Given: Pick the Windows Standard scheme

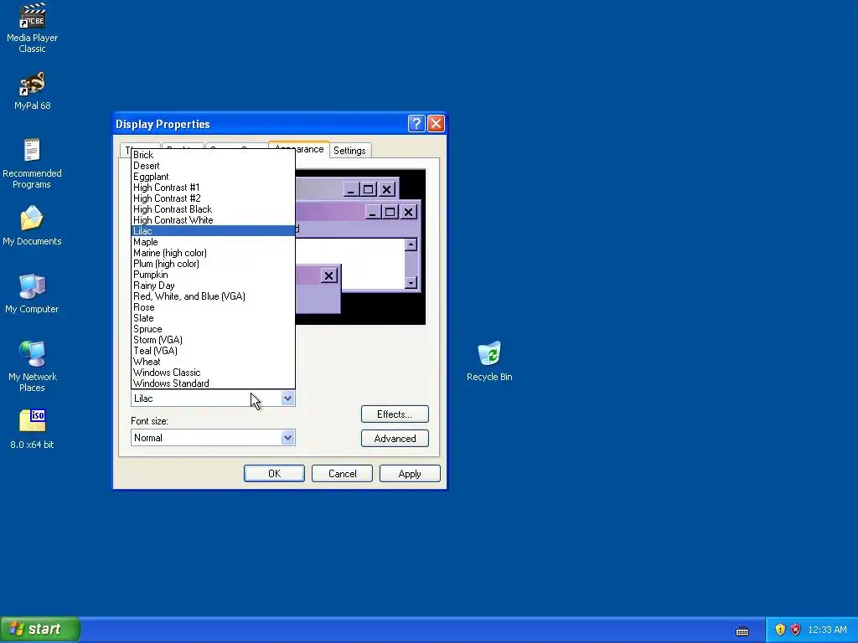Looking at the screenshot, I should point(214,383).
